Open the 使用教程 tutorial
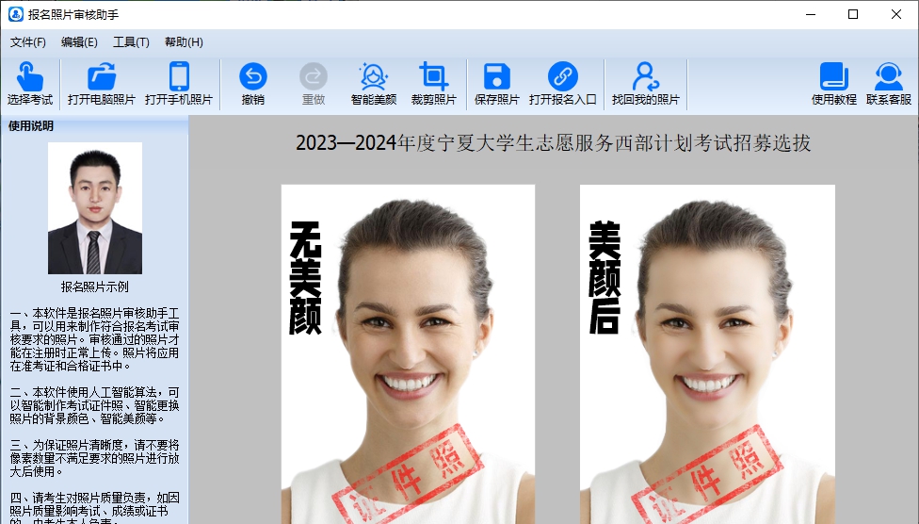The height and width of the screenshot is (524, 919). 834,84
